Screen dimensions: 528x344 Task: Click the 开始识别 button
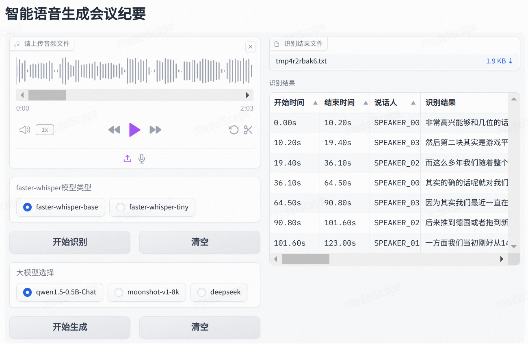(x=70, y=242)
